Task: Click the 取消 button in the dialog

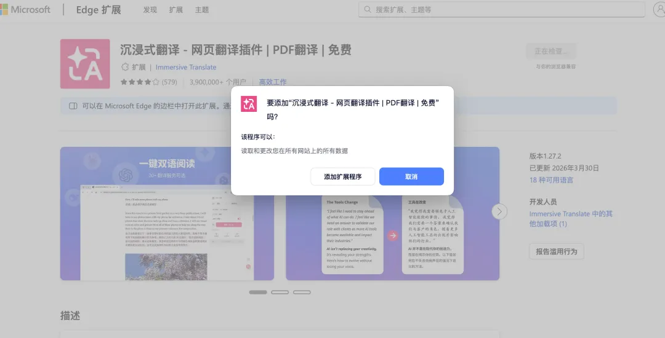Action: 411,176
